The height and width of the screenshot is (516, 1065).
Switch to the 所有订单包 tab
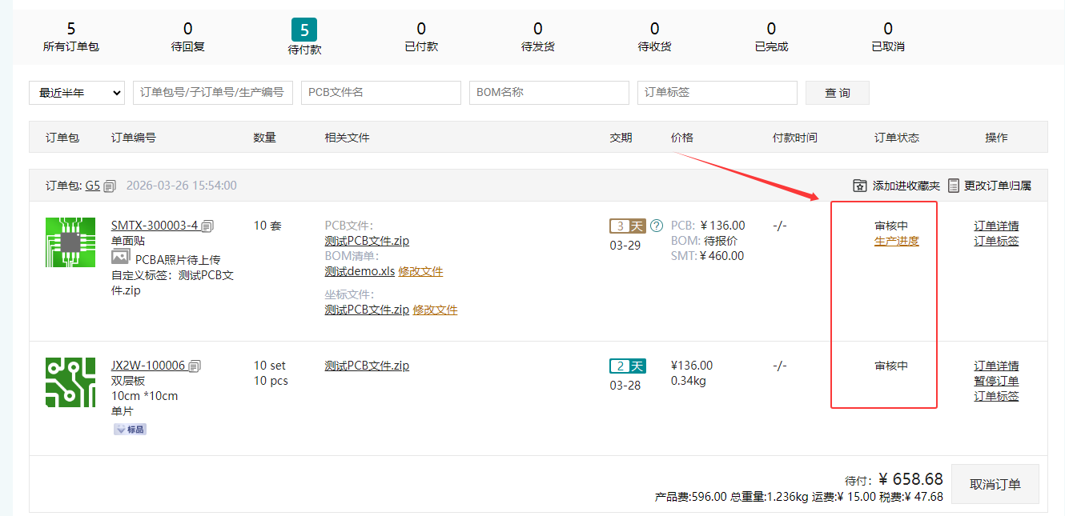pos(71,38)
